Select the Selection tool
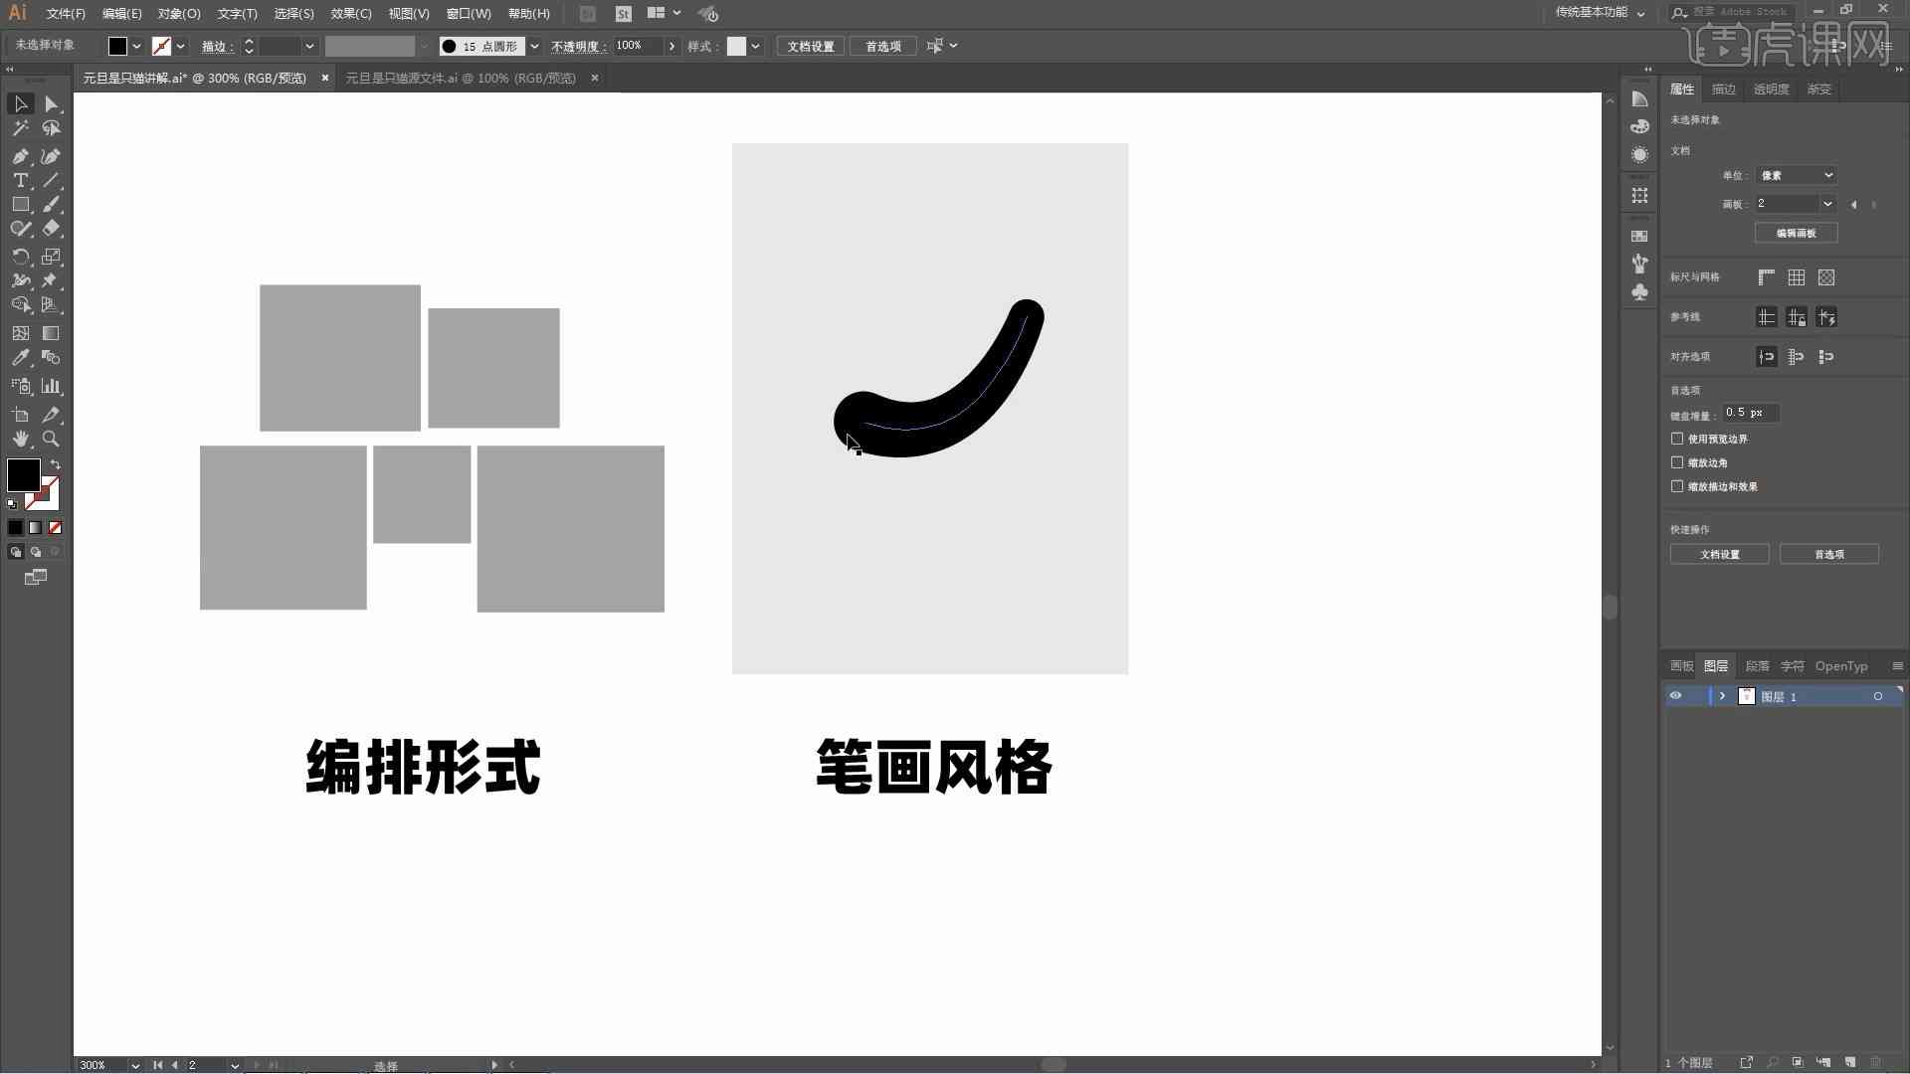Viewport: 1910px width, 1074px height. [x=20, y=103]
